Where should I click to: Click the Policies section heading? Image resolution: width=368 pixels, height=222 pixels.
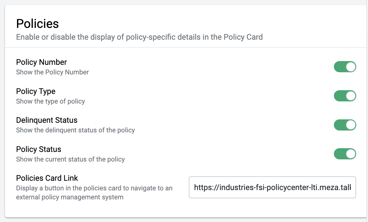coord(37,24)
